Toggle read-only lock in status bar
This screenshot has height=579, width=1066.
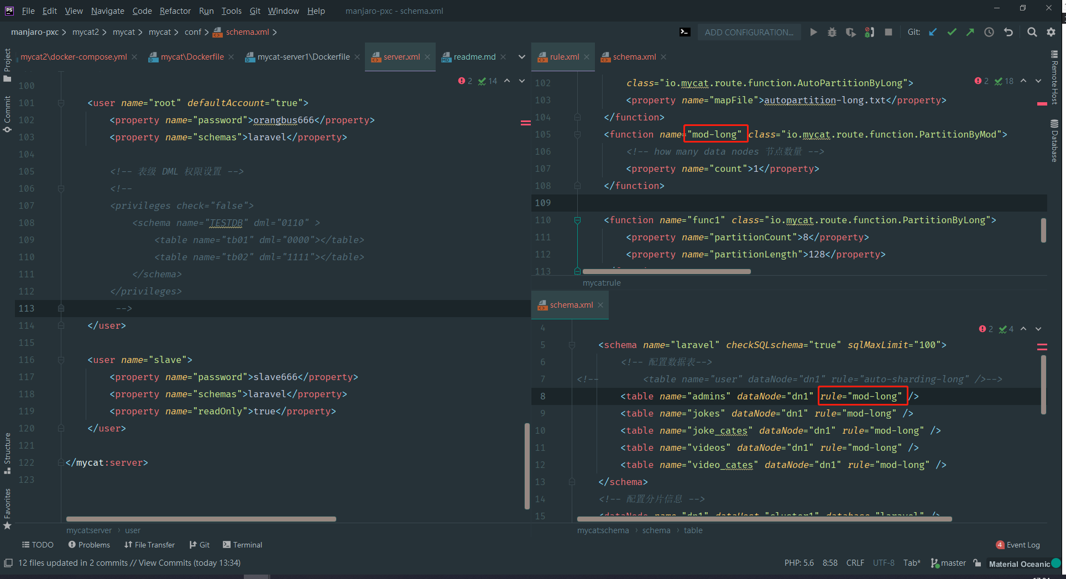[x=978, y=563]
